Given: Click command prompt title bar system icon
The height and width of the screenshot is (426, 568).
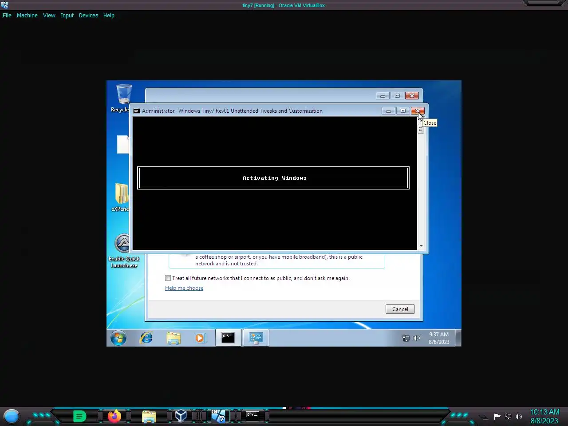Looking at the screenshot, I should pyautogui.click(x=137, y=111).
